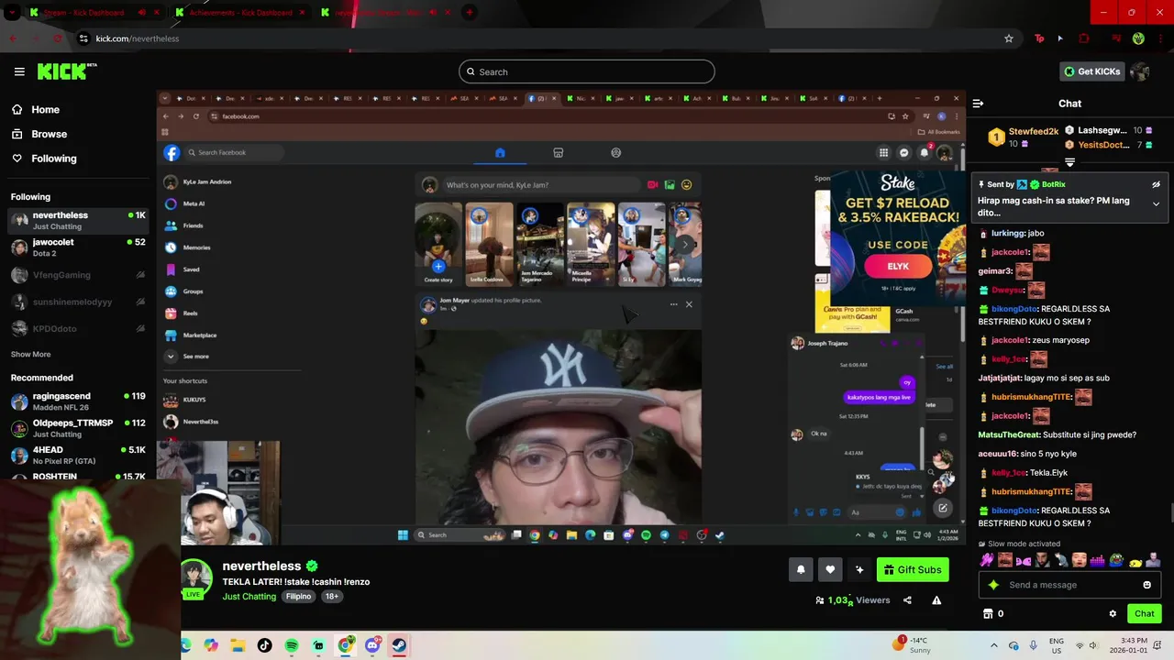Image resolution: width=1174 pixels, height=660 pixels.
Task: Hide the pinned BotRix message
Action: [1156, 184]
